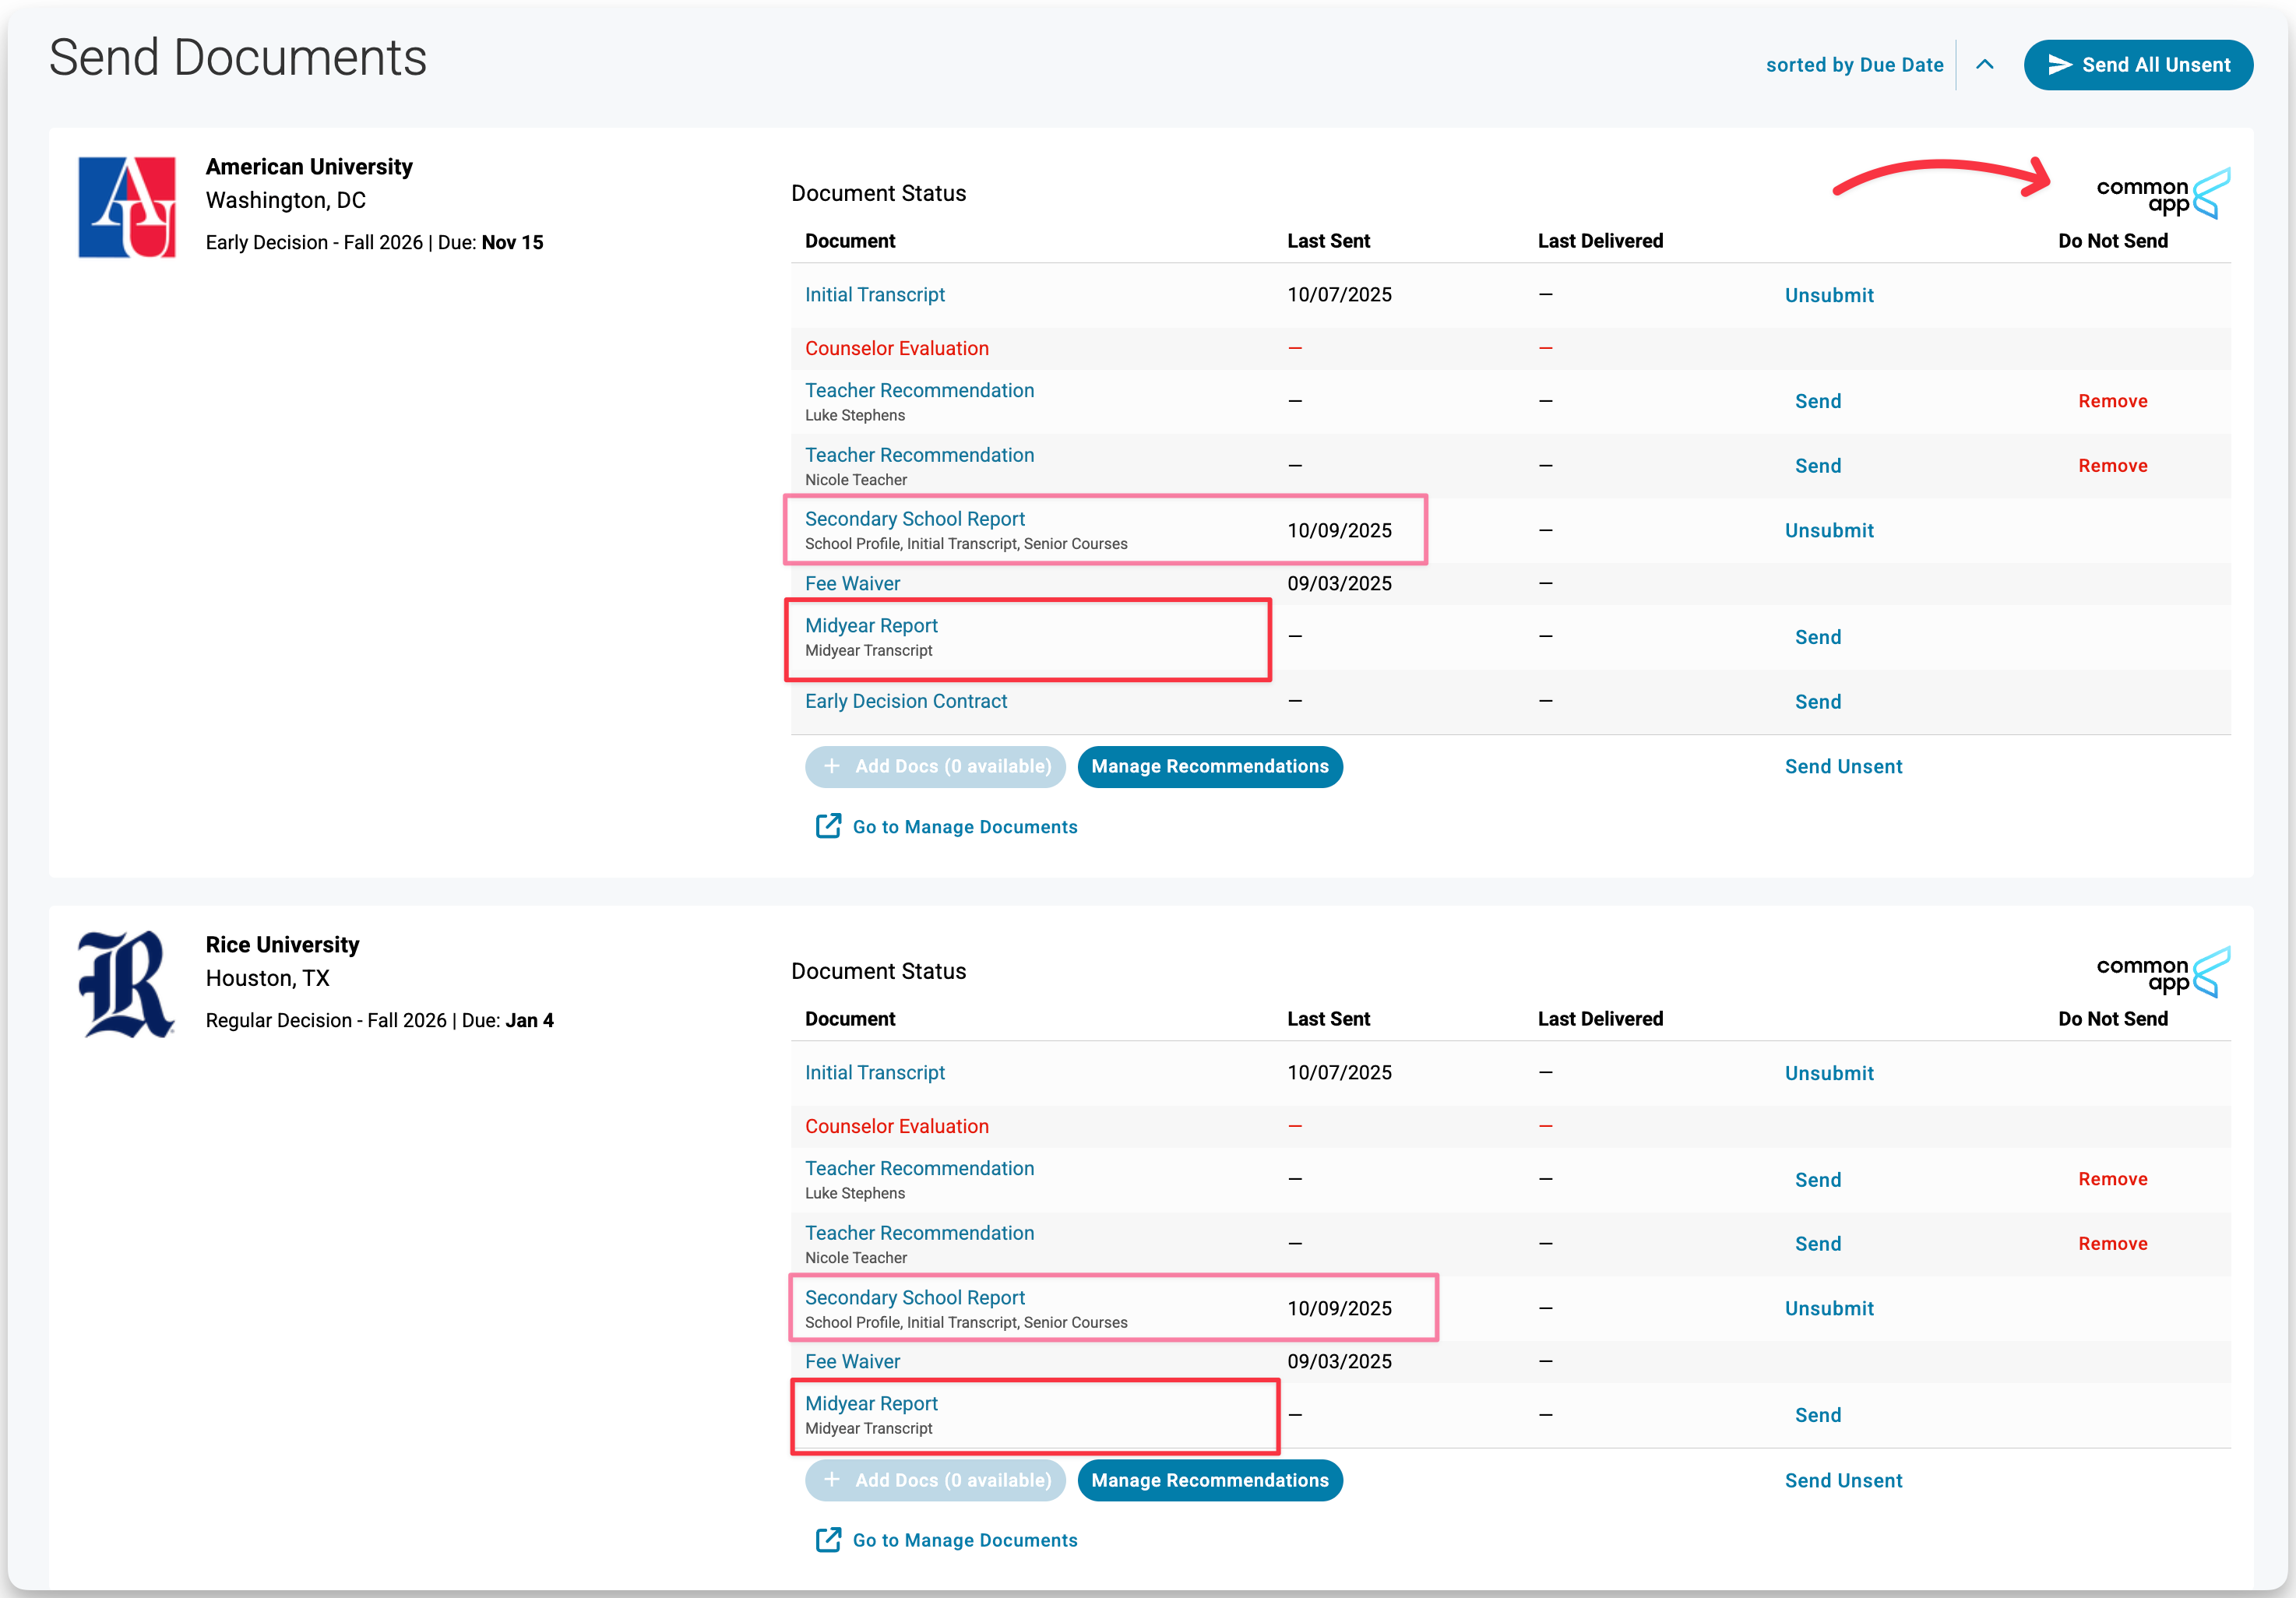Click external-link icon under Rice University documents

[828, 1539]
